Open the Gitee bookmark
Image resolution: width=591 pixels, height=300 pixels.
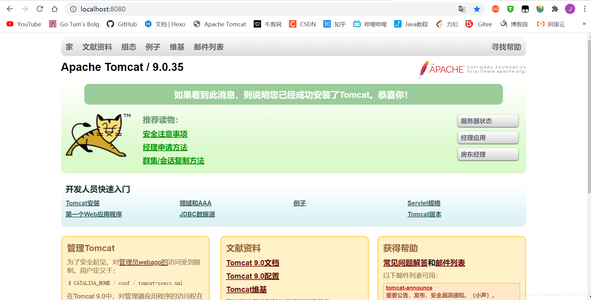(479, 24)
